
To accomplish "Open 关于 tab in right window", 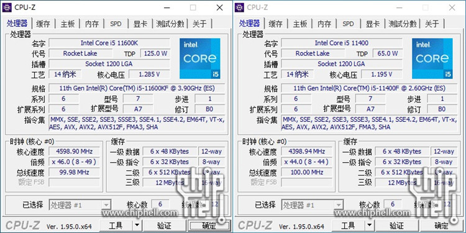I will point(432,24).
